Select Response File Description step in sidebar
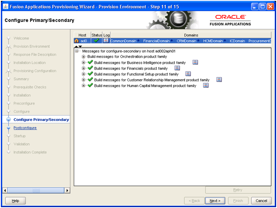Viewport: 277px width, 208px height. point(35,55)
